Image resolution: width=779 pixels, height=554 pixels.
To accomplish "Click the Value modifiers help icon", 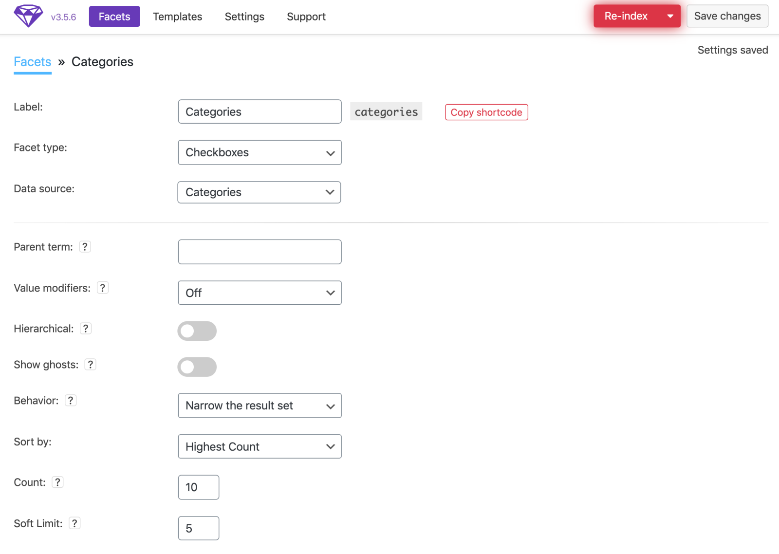I will click(x=102, y=288).
